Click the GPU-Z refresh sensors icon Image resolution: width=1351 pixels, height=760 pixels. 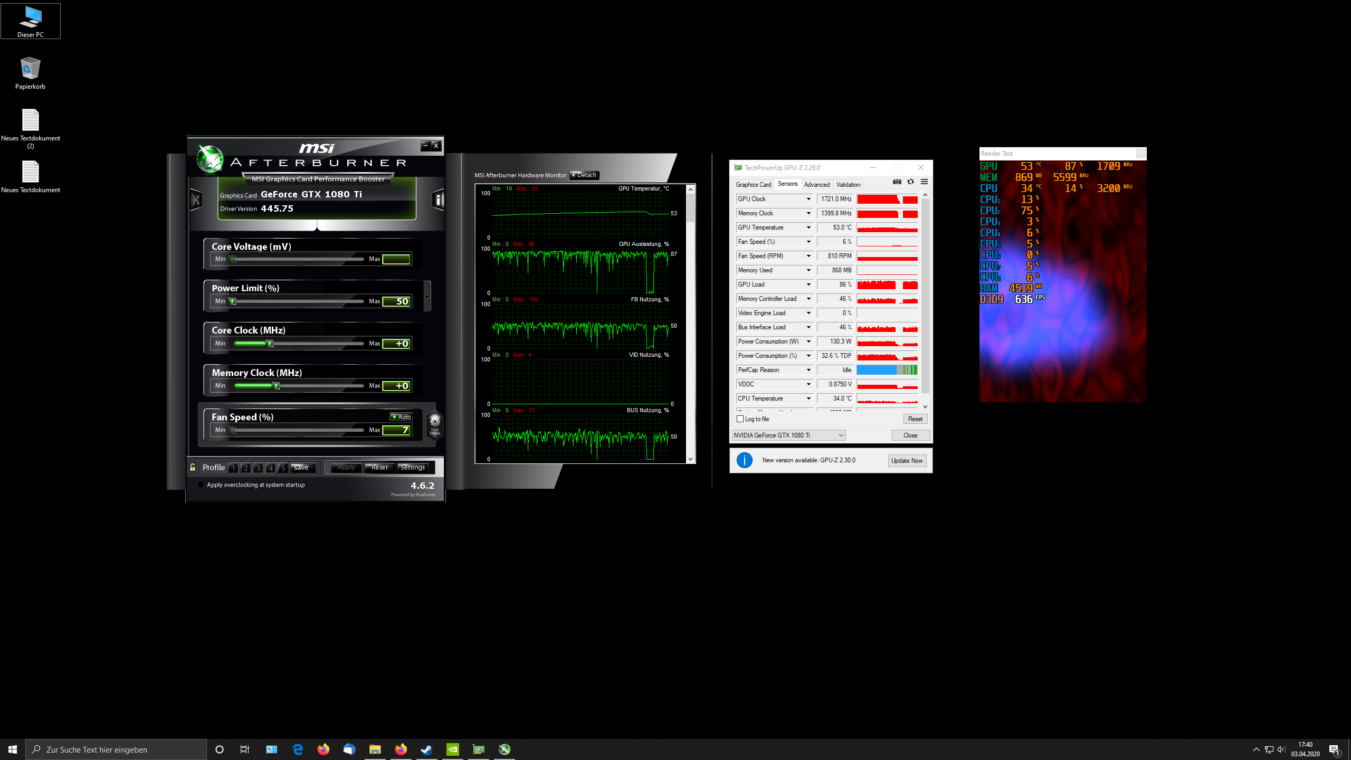click(910, 182)
